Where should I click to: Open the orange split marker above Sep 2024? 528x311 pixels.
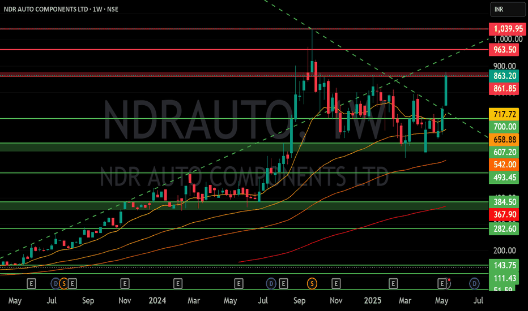tap(312, 284)
